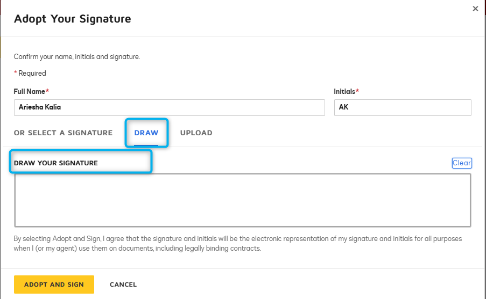486x299 pixels.
Task: Cancel the signature adoption
Action: pos(123,285)
